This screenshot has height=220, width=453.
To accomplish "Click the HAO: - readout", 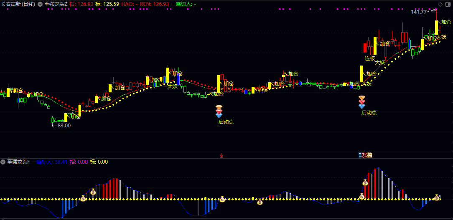I will coord(130,4).
